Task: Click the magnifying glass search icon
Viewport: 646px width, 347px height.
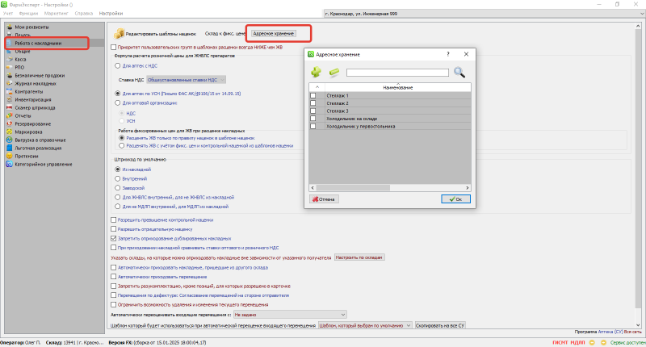Action: 459,73
